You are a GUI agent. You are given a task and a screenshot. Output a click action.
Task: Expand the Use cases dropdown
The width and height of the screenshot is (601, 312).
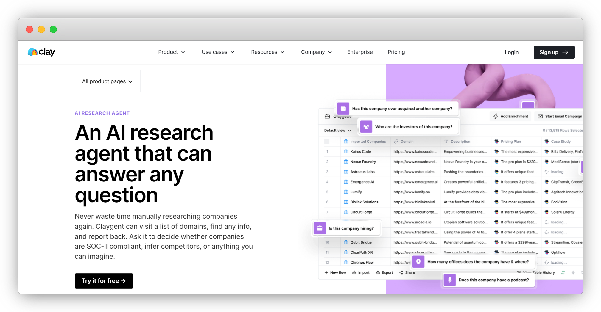(x=218, y=52)
